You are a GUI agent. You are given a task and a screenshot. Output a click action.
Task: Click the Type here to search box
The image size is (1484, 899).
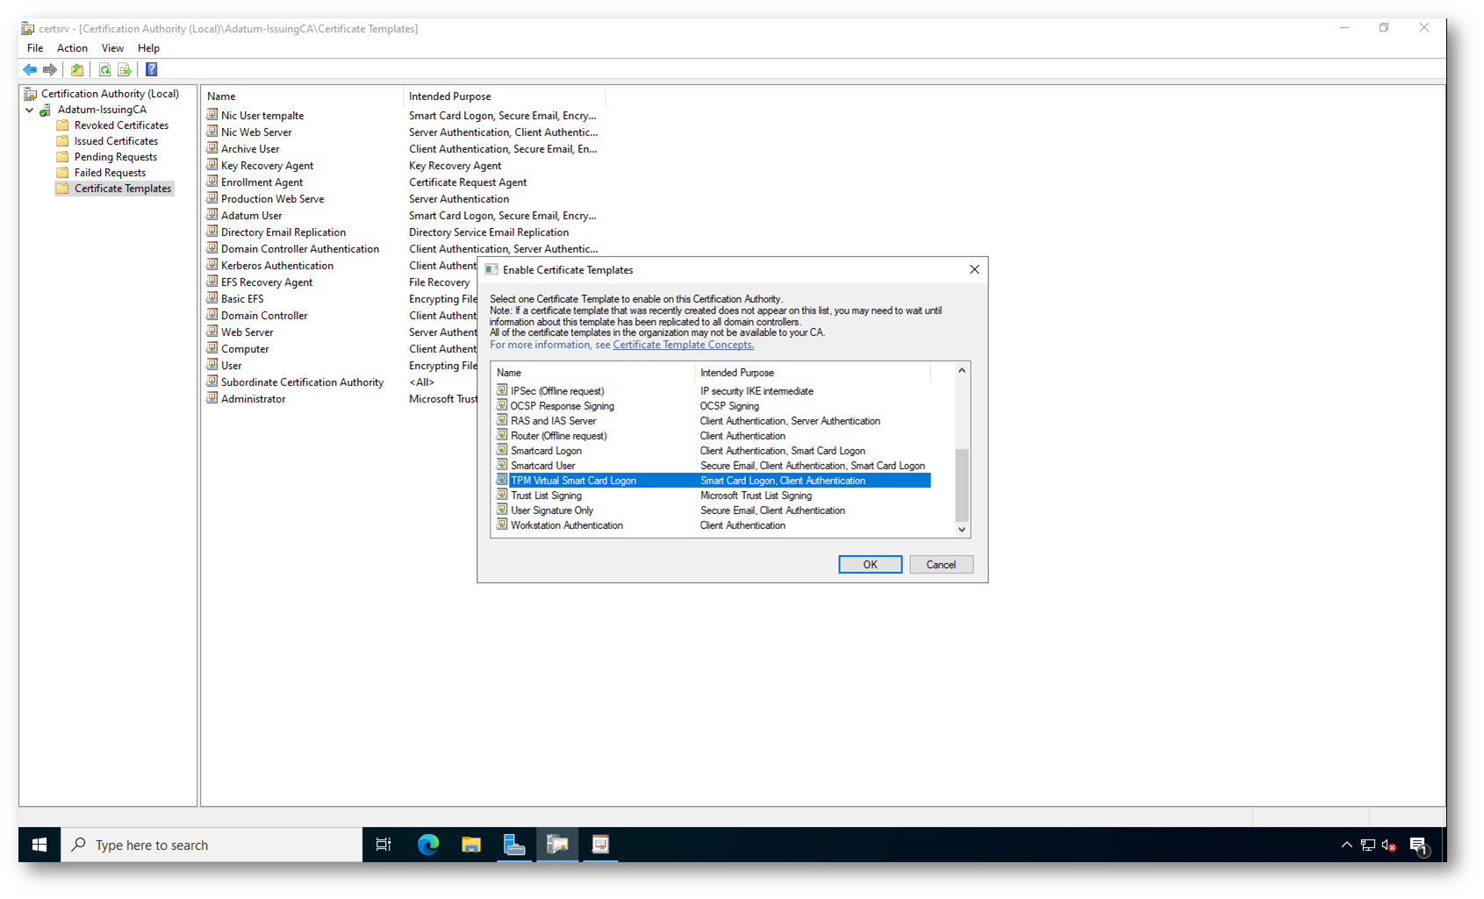[211, 845]
